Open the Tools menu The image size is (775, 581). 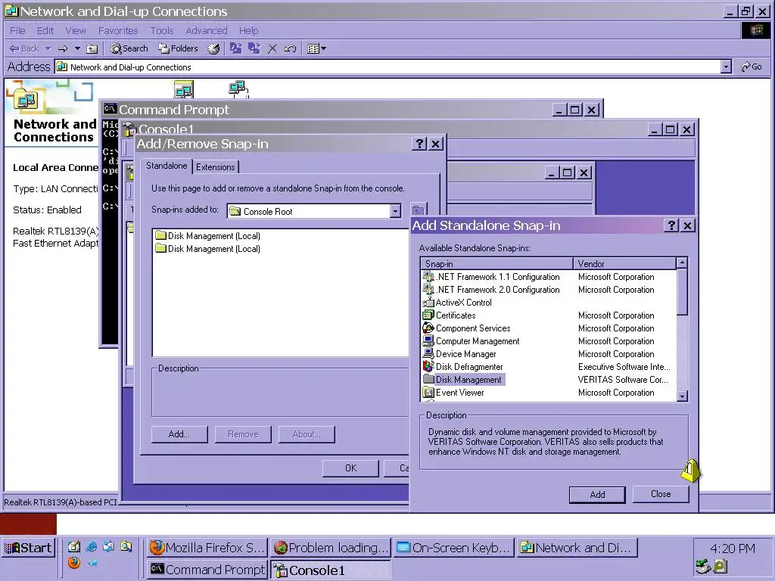(162, 30)
